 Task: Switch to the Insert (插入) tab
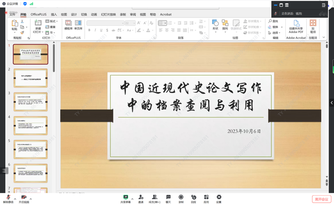point(54,15)
